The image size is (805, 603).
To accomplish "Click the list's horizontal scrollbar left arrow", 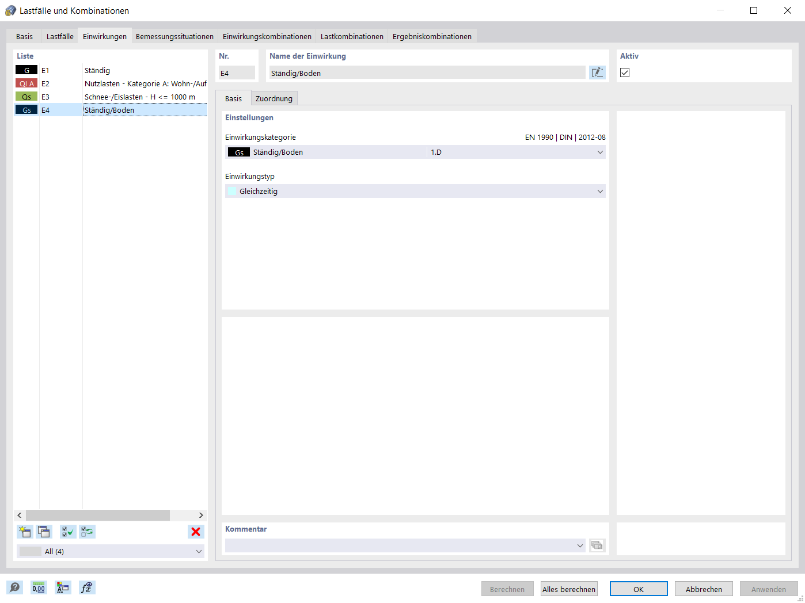I will pos(20,515).
